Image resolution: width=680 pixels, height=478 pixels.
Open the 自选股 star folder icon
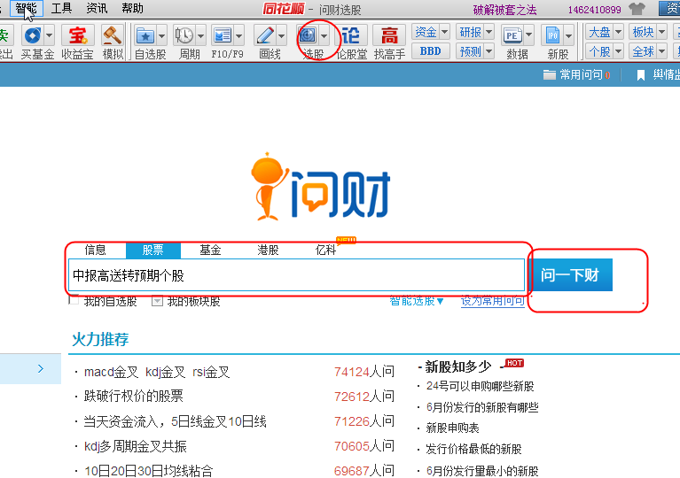click(145, 35)
